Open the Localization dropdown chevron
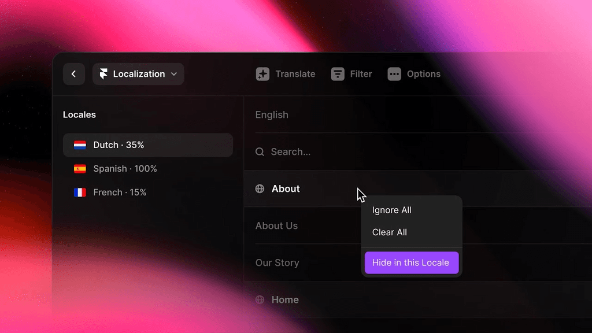Viewport: 592px width, 333px height. click(x=174, y=74)
